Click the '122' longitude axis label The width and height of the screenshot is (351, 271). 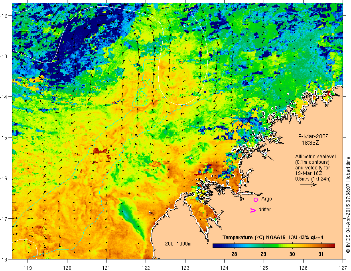(146, 268)
